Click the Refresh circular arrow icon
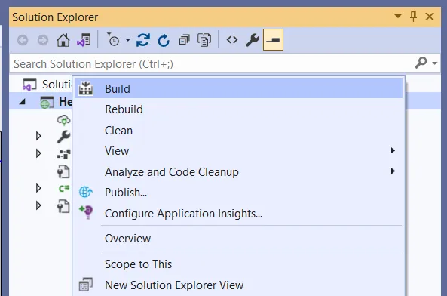 [164, 40]
